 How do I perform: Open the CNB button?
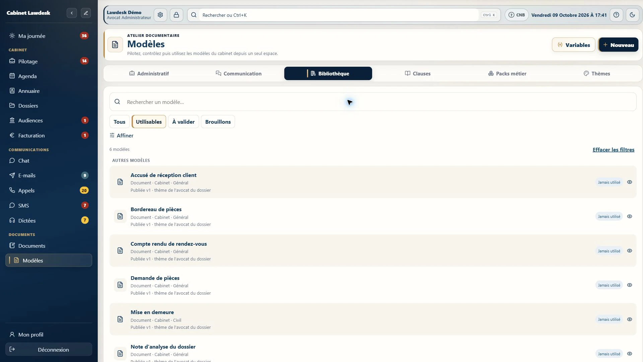[517, 15]
